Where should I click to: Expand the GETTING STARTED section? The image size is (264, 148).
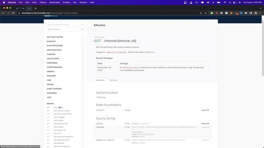[55, 37]
